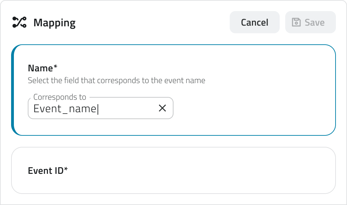This screenshot has width=347, height=205.
Task: Click the asterisk after Name
Action: coord(56,67)
